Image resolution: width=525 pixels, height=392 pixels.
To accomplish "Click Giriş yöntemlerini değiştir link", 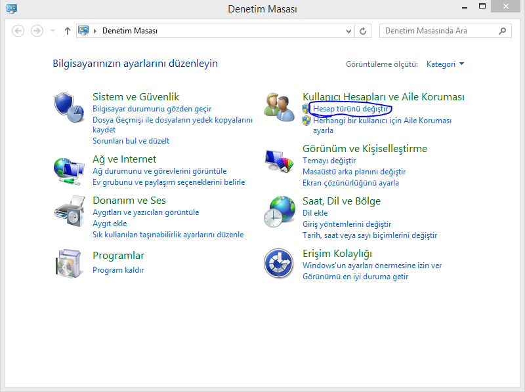I will [x=347, y=224].
